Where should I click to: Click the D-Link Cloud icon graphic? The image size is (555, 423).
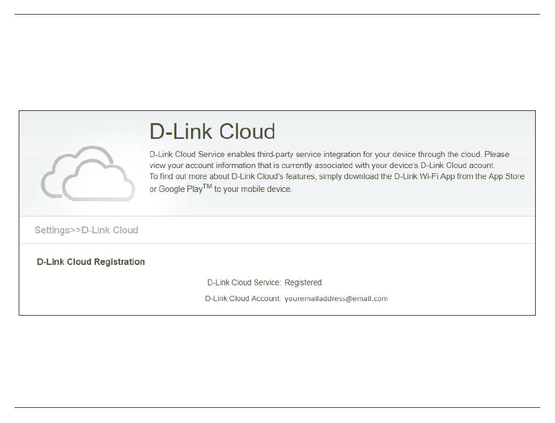point(88,173)
